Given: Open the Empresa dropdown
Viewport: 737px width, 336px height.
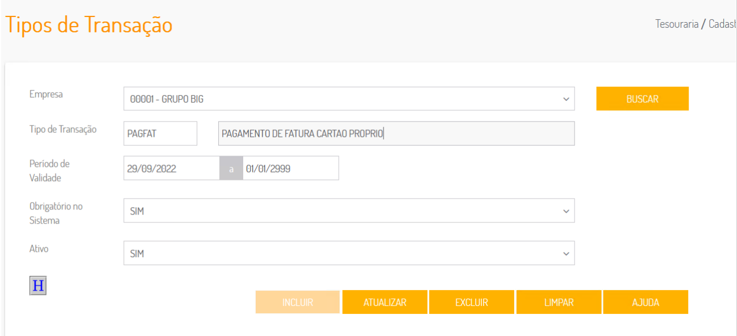Looking at the screenshot, I should tap(349, 99).
